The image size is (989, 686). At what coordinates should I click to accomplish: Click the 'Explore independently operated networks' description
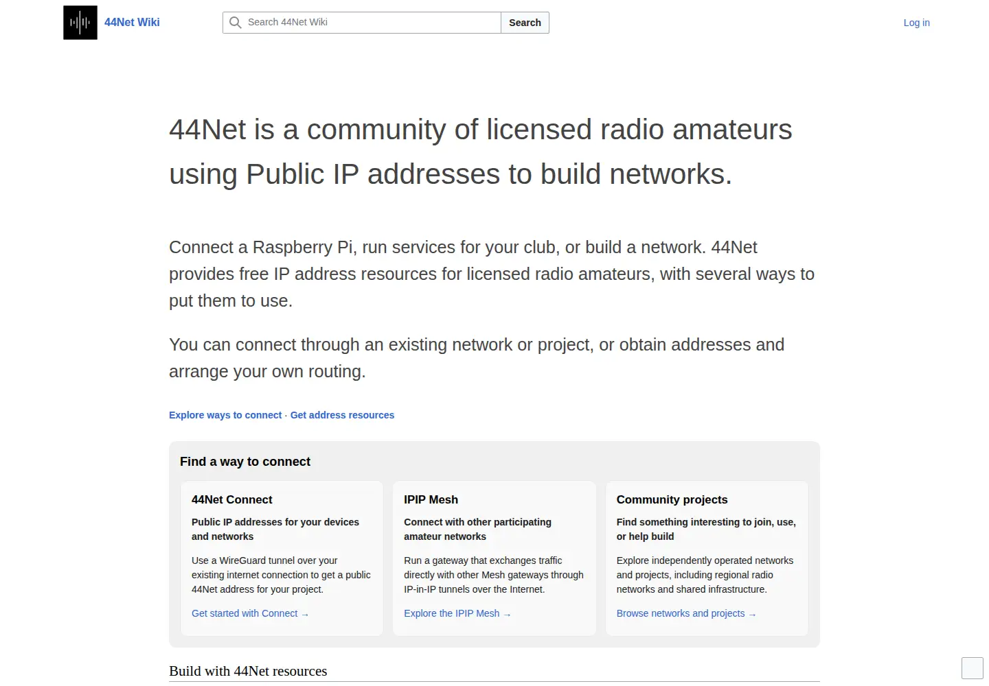tap(705, 575)
